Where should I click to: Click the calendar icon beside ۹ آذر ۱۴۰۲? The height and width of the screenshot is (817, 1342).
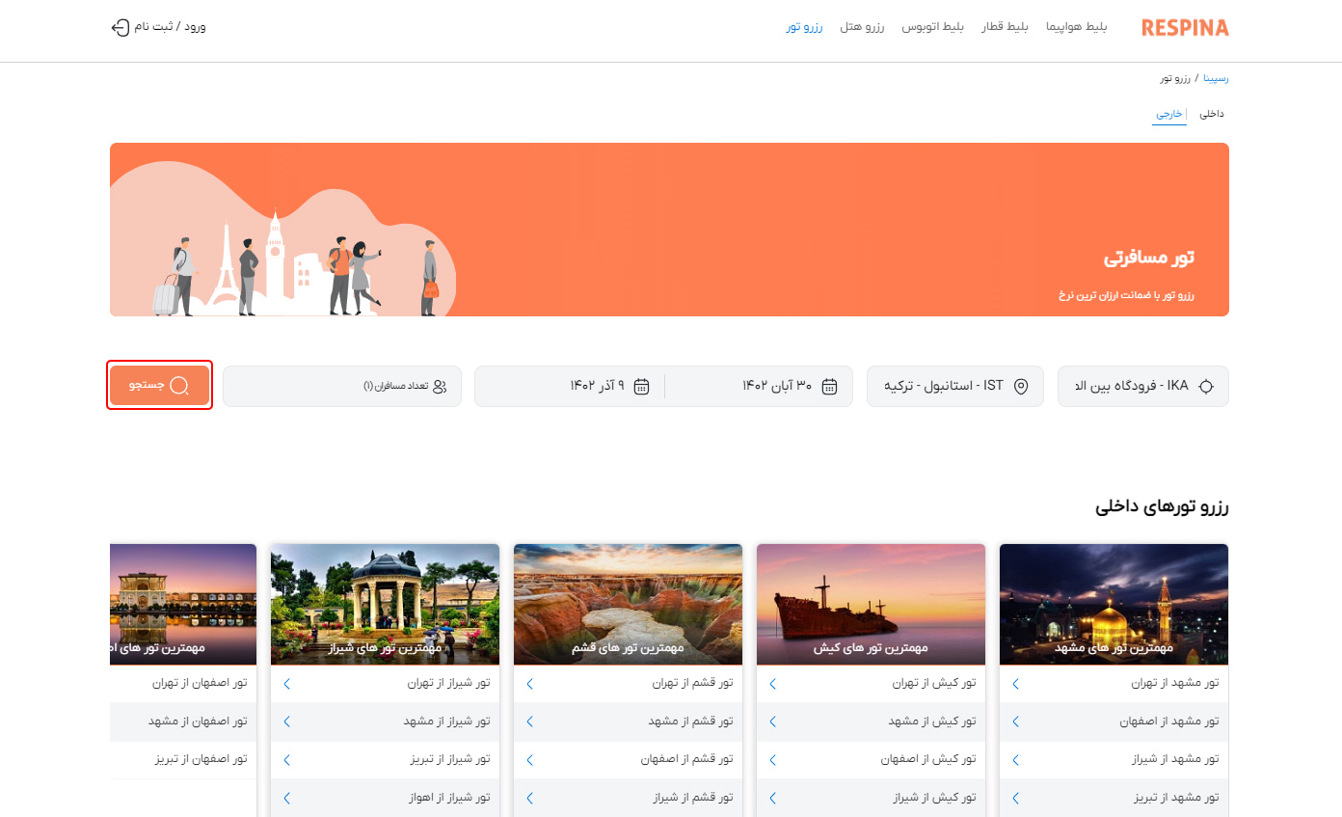pyautogui.click(x=642, y=386)
